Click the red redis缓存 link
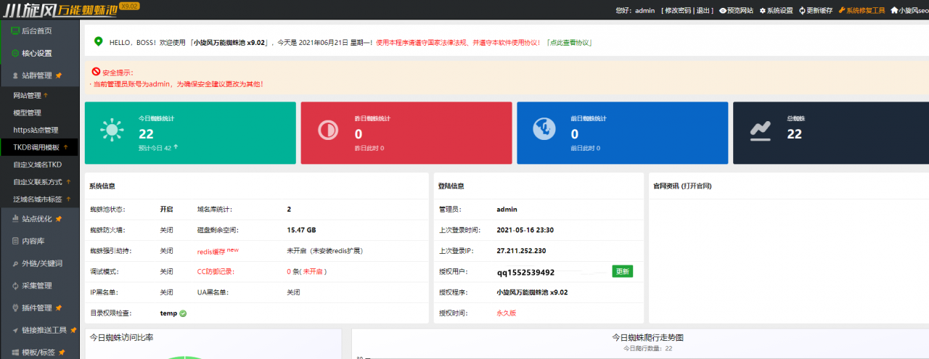The image size is (929, 359). pyautogui.click(x=211, y=251)
